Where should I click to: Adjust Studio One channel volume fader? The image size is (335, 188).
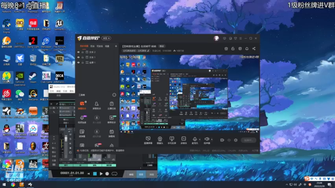click(66, 139)
